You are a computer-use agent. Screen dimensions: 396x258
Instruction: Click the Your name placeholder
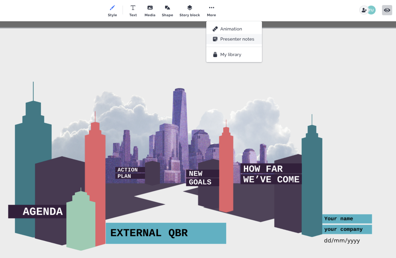(339, 219)
